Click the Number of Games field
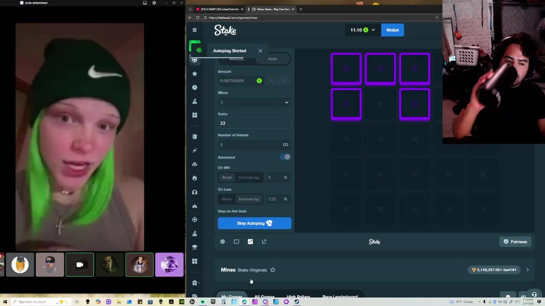This screenshot has height=306, width=545. (x=254, y=145)
